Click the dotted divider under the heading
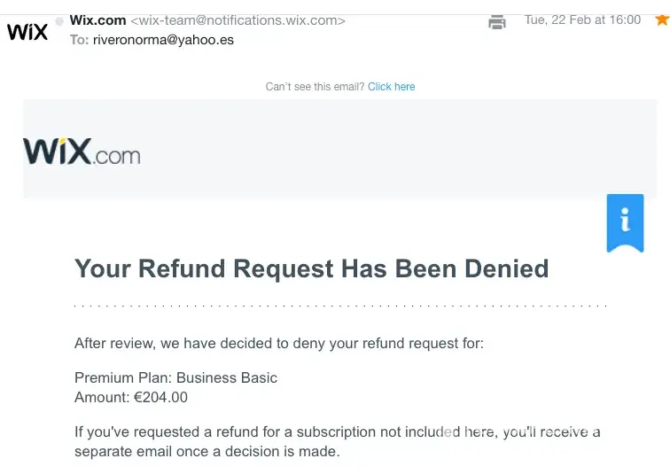This screenshot has height=474, width=670. pyautogui.click(x=340, y=306)
